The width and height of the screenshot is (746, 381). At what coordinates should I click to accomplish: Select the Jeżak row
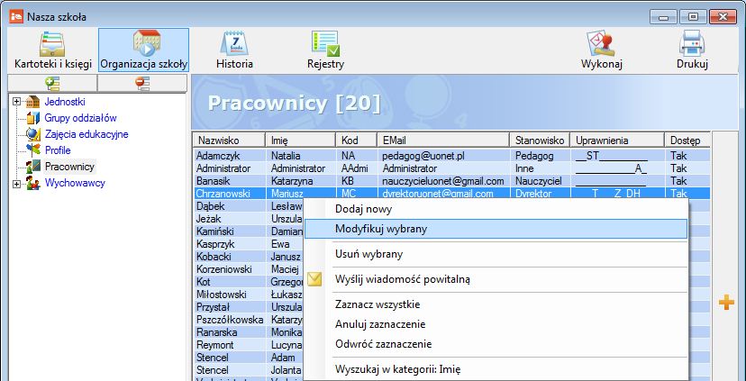pos(249,219)
